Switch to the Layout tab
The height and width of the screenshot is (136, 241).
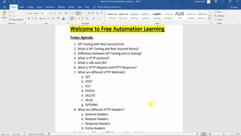pyautogui.click(x=39, y=7)
